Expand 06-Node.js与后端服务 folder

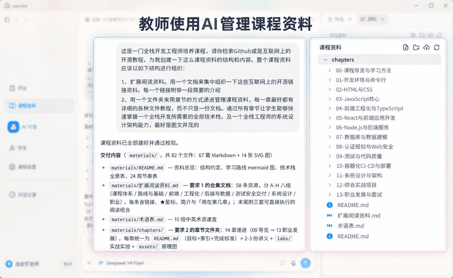[x=329, y=127]
